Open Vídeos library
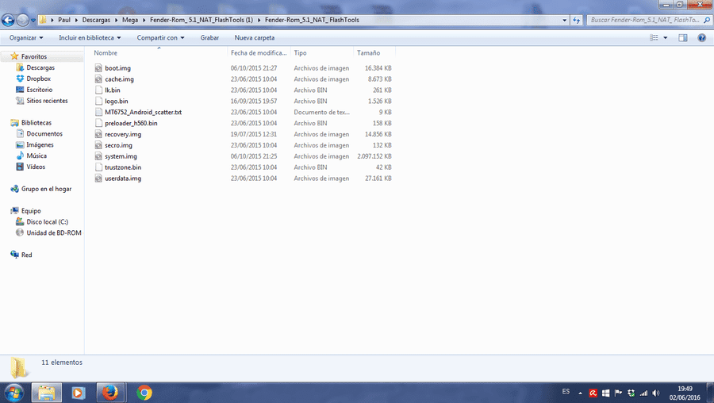714x403 pixels. coord(36,167)
